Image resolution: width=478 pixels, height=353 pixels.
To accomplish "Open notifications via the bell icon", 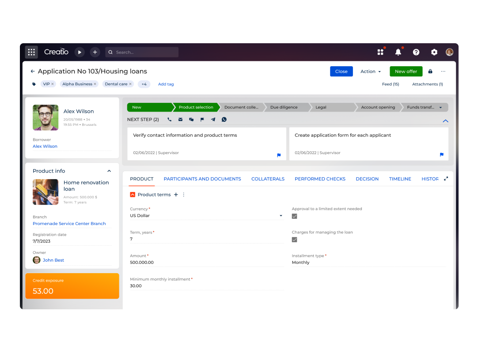I will [398, 52].
